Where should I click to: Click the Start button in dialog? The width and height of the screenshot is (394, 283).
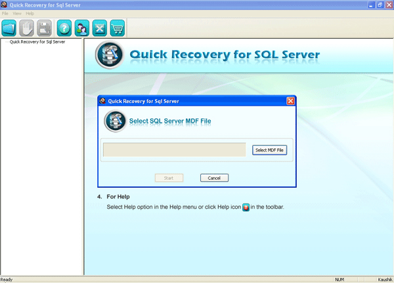[169, 178]
